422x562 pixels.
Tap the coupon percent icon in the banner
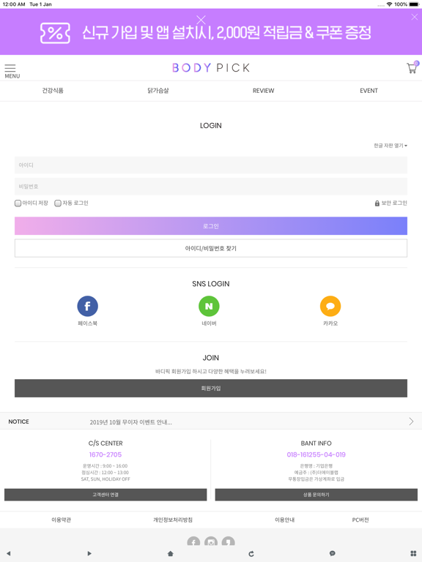point(55,33)
